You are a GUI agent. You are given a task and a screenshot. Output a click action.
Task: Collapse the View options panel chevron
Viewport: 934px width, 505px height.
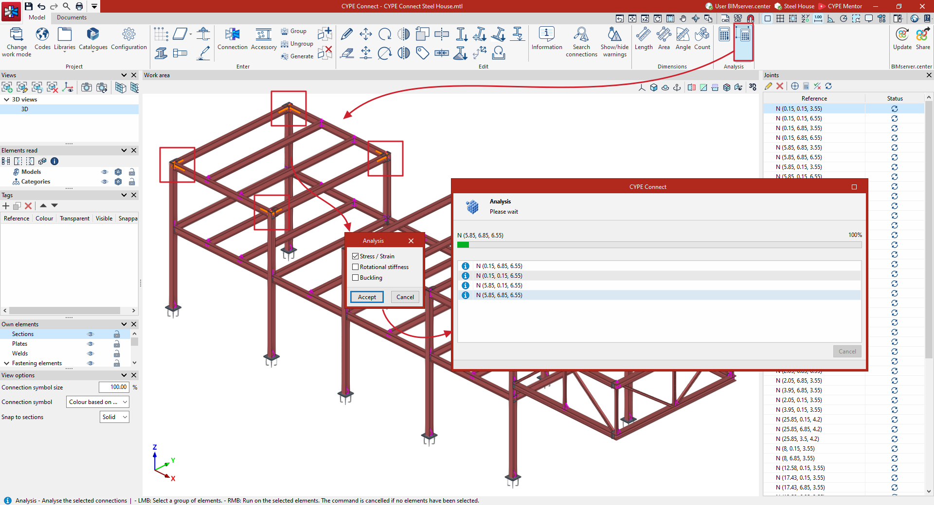pos(124,375)
